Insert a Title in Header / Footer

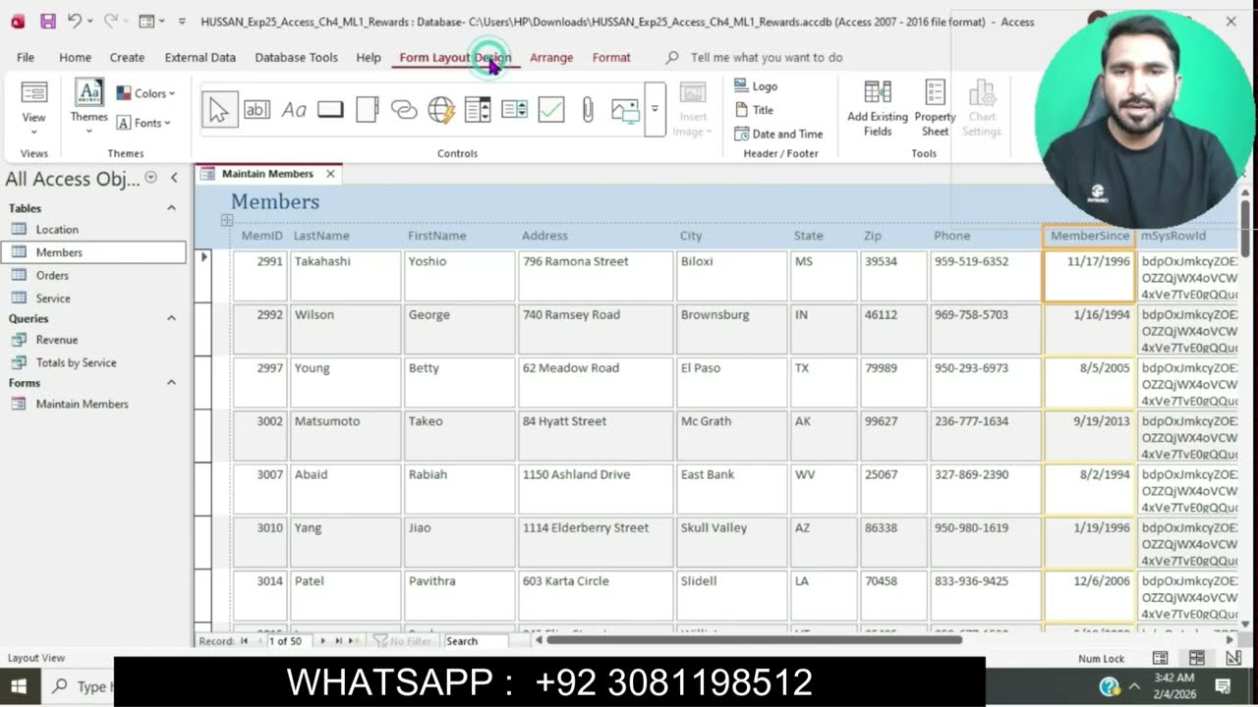754,110
